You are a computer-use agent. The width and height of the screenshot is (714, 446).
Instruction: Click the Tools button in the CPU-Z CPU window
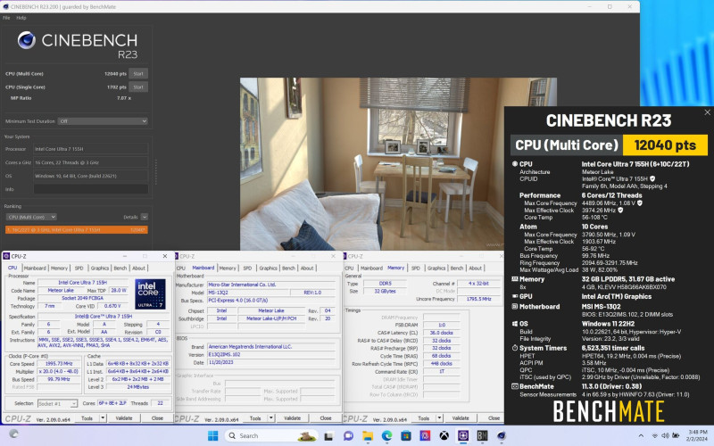point(87,417)
